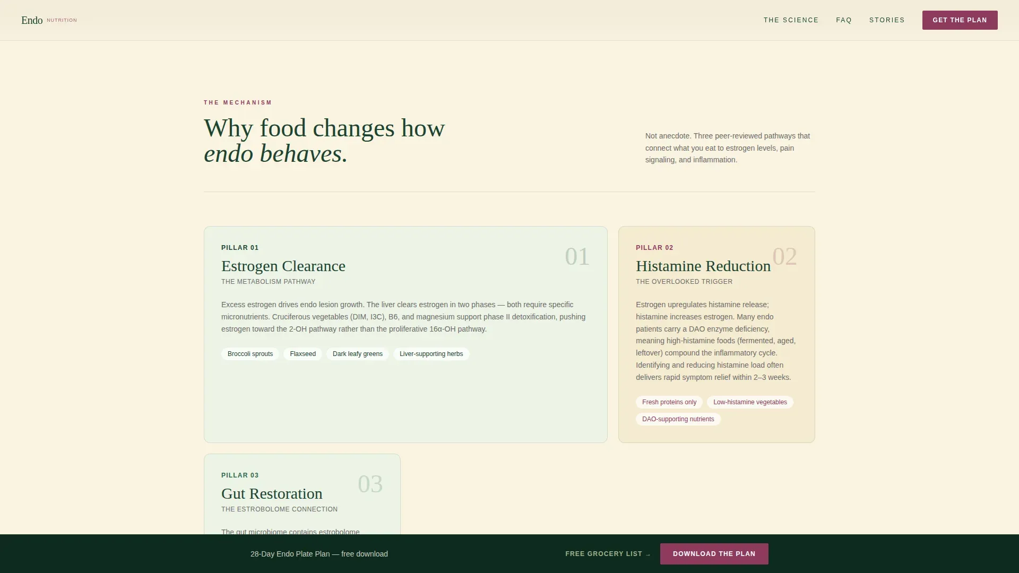The width and height of the screenshot is (1019, 573).
Task: Open the Stories nav link
Action: click(x=886, y=20)
